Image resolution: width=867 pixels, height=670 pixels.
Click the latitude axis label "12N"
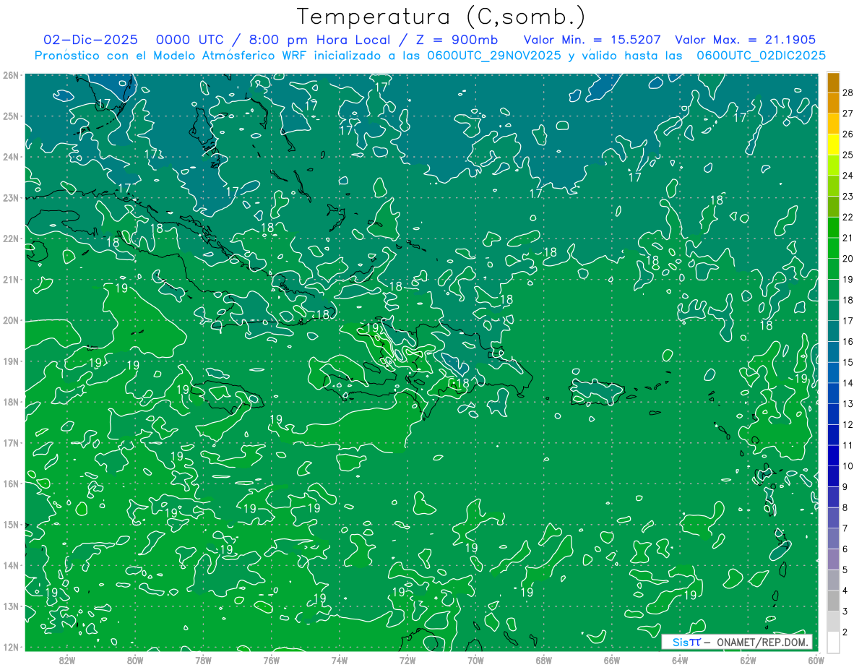[x=11, y=647]
